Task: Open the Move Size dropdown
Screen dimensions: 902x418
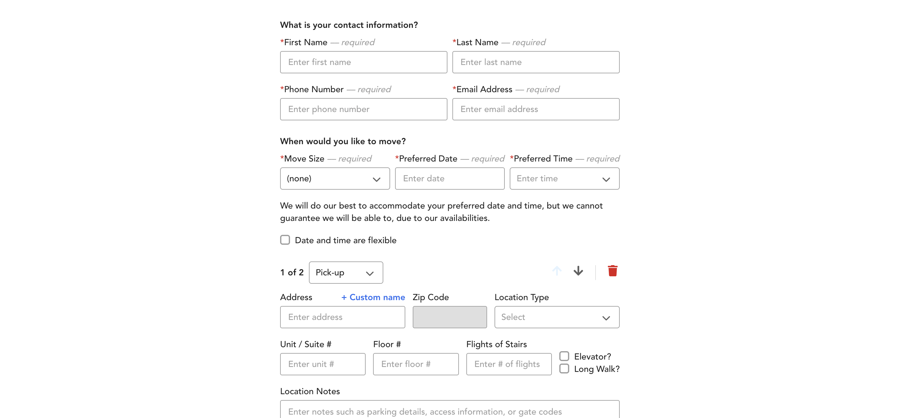Action: coord(334,179)
